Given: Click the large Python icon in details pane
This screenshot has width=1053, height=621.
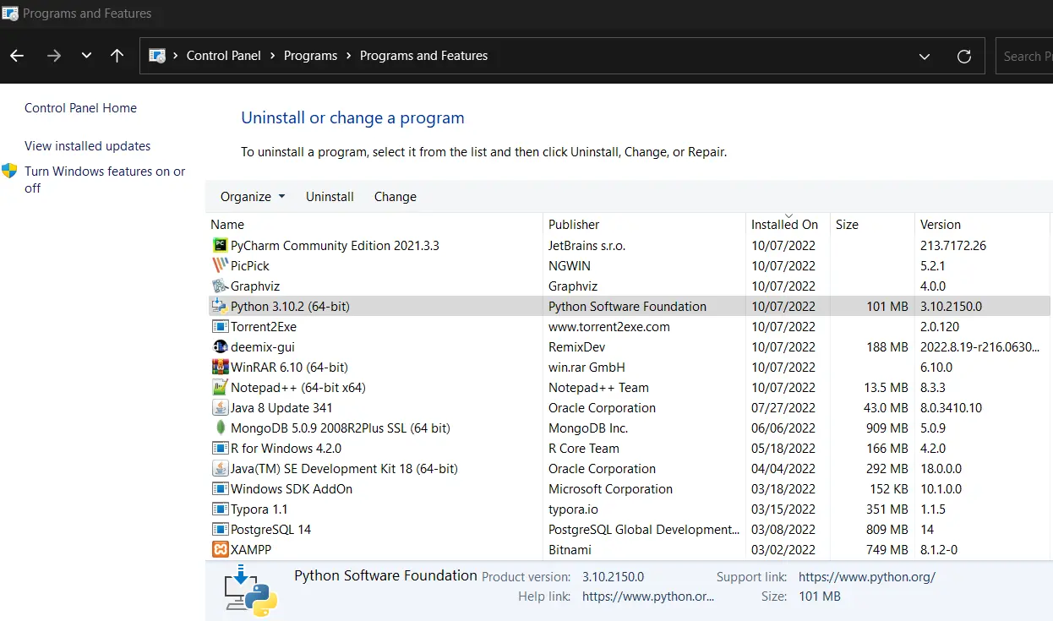Looking at the screenshot, I should [x=251, y=591].
